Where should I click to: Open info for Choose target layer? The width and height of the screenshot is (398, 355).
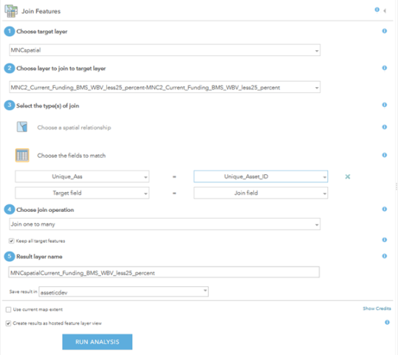click(x=385, y=31)
